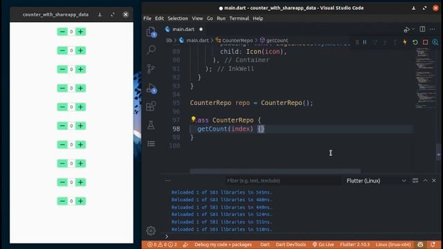Open notifications bell in the status bar
This screenshot has width=443, height=249.
(x=433, y=245)
